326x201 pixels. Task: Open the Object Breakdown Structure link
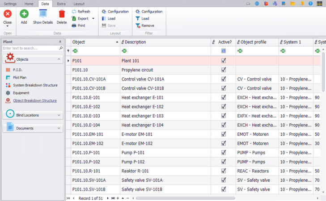click(x=34, y=100)
